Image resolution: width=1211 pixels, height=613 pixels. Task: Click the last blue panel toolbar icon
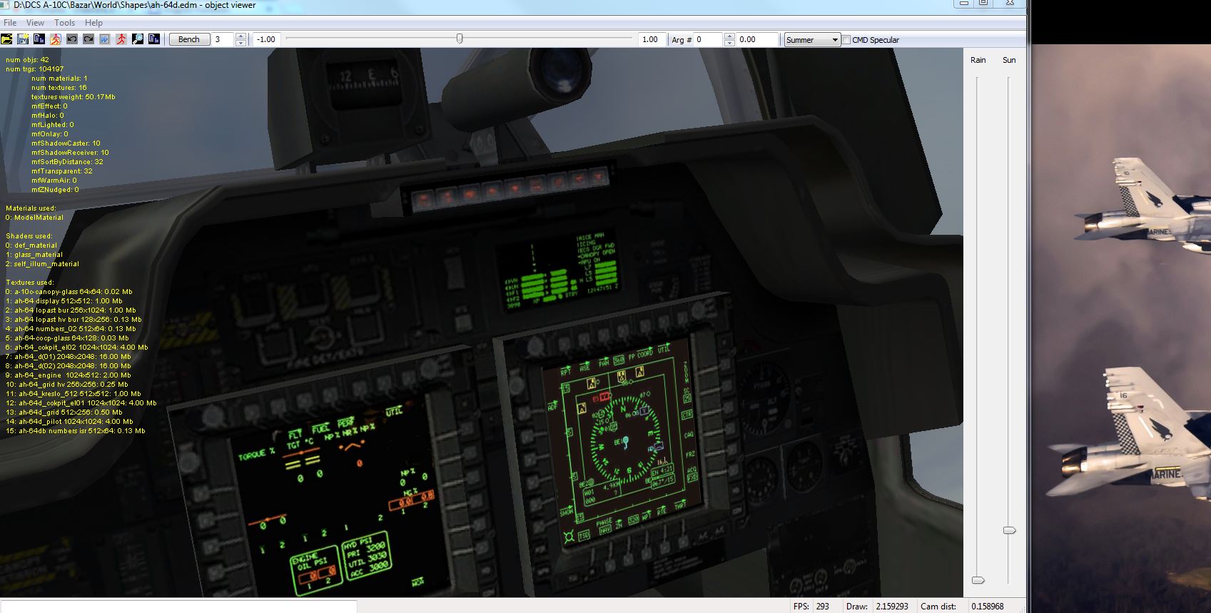click(154, 39)
